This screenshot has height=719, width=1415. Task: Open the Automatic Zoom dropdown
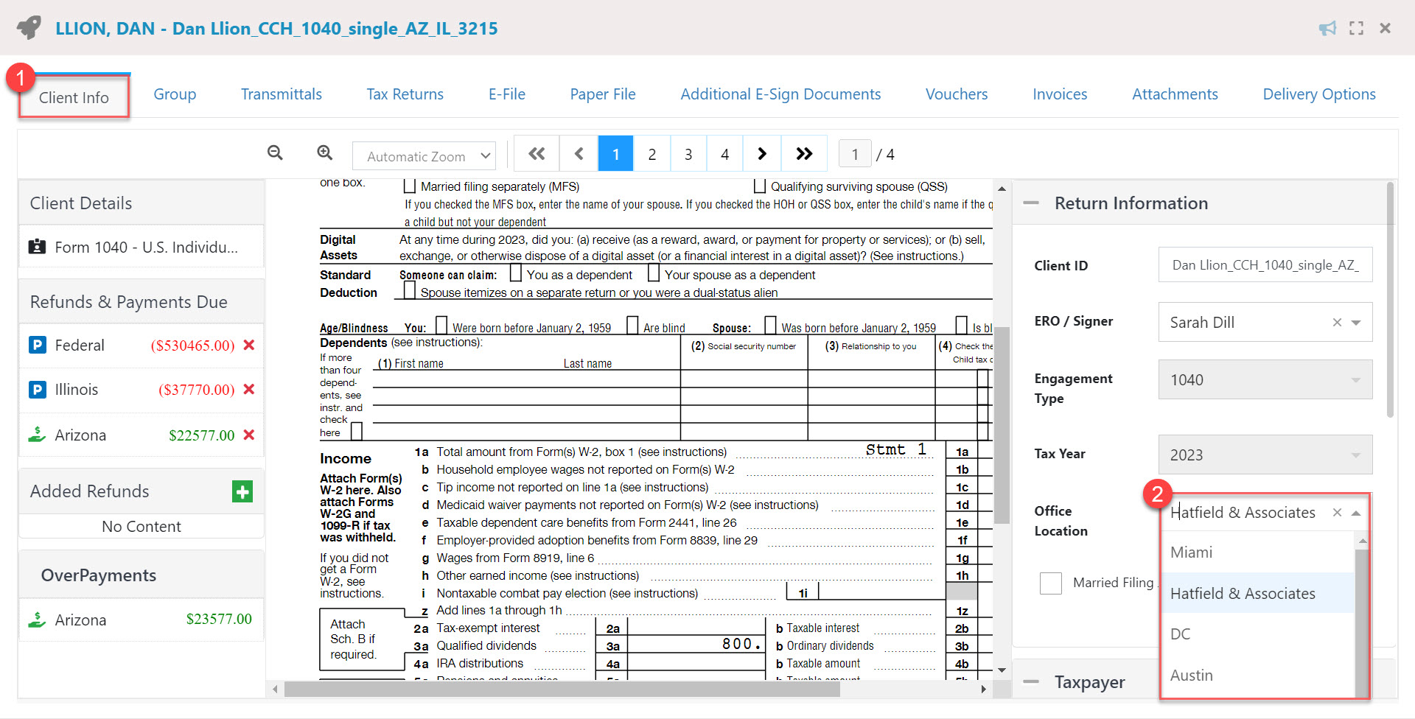pyautogui.click(x=424, y=156)
